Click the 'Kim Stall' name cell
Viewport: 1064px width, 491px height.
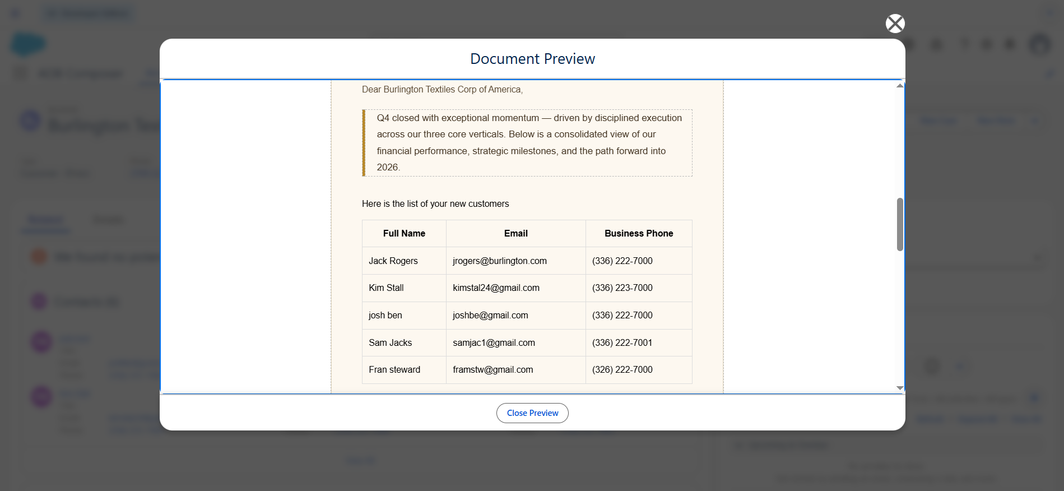[404, 288]
